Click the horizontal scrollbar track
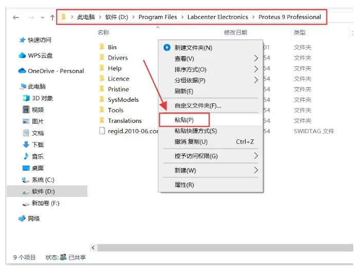The height and width of the screenshot is (271, 363). pyautogui.click(x=225, y=248)
